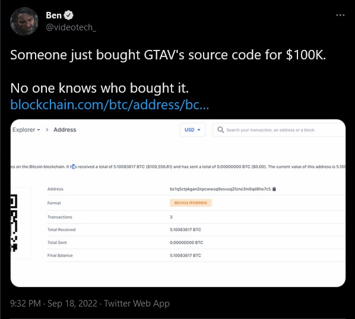Select the Address breadcrumb item

click(65, 130)
